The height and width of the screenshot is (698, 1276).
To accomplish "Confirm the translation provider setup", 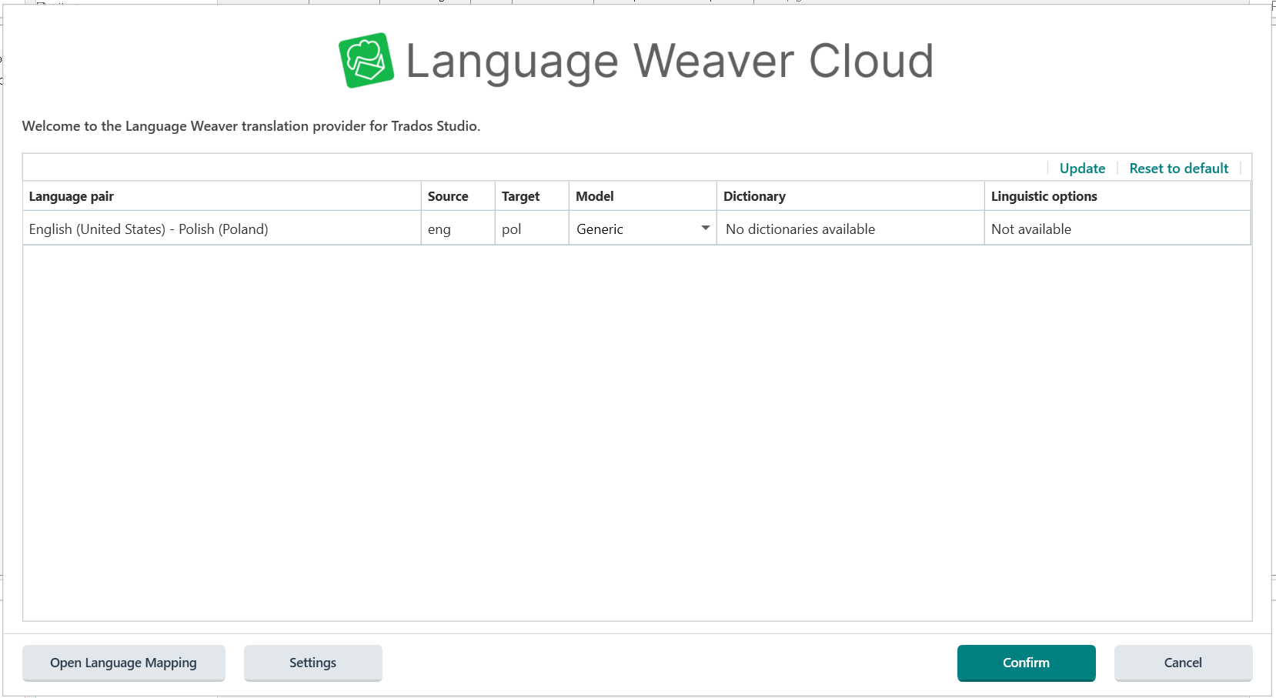I will coord(1026,663).
